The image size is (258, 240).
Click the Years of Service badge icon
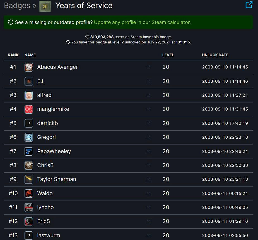click(45, 6)
